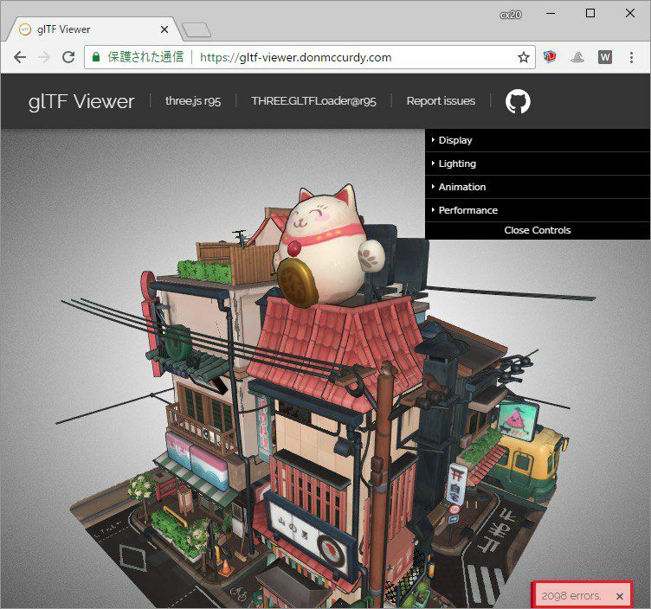The height and width of the screenshot is (609, 651).
Task: Click the Close Controls button
Action: [538, 230]
